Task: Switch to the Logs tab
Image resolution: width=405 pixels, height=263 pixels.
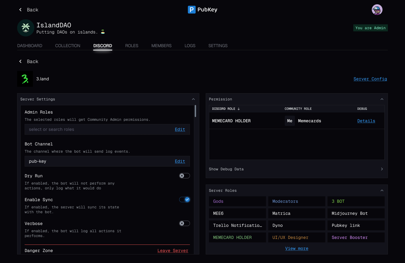Action: tap(190, 46)
